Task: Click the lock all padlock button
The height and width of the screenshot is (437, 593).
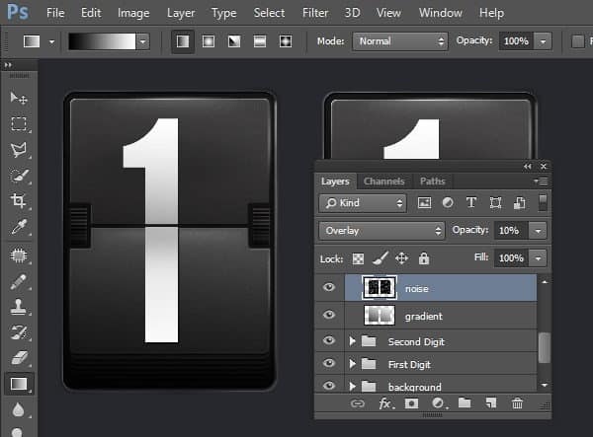Action: tap(424, 257)
